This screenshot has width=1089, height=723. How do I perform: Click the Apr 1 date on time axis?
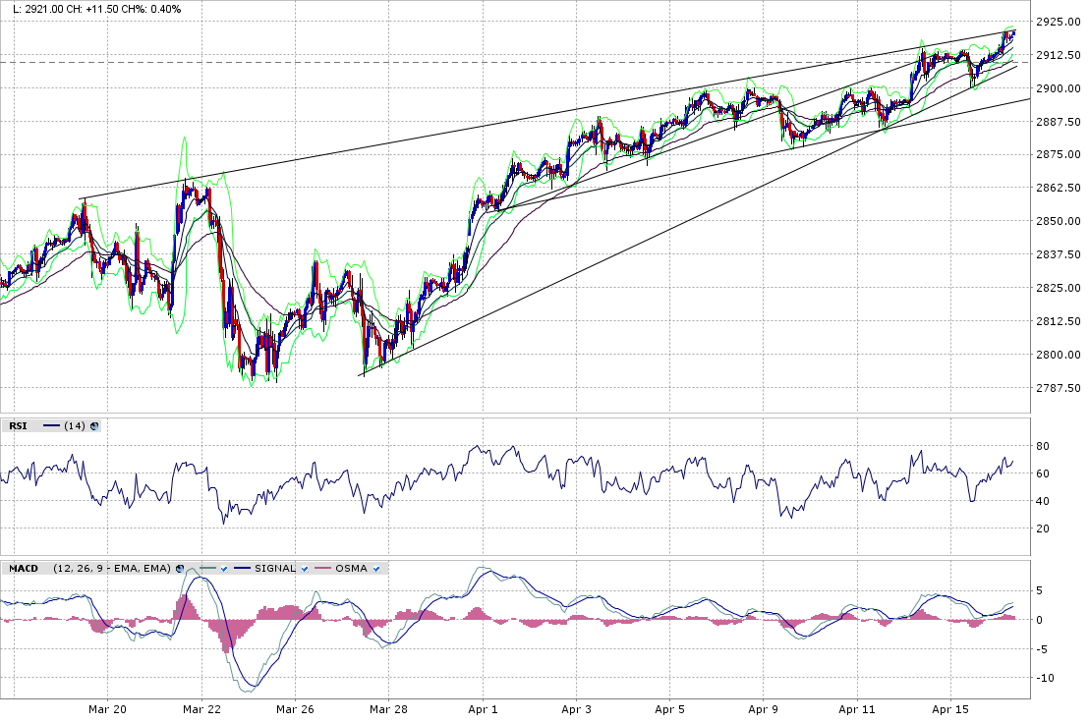point(483,709)
